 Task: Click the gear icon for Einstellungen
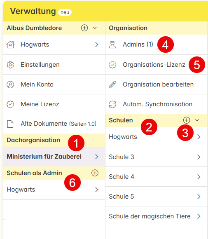coord(10,65)
